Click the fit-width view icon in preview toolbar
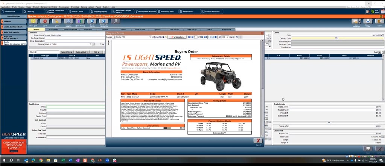This screenshot has height=166, width=385. click(213, 37)
